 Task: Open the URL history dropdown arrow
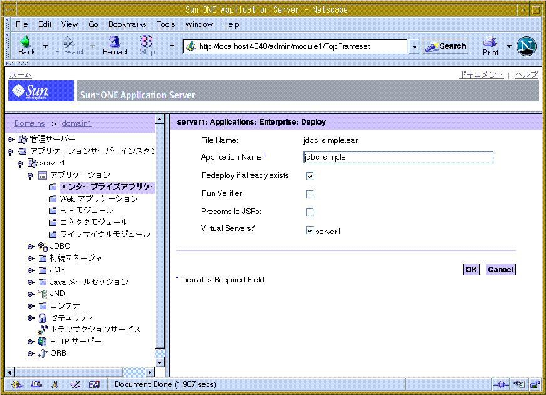pos(414,46)
